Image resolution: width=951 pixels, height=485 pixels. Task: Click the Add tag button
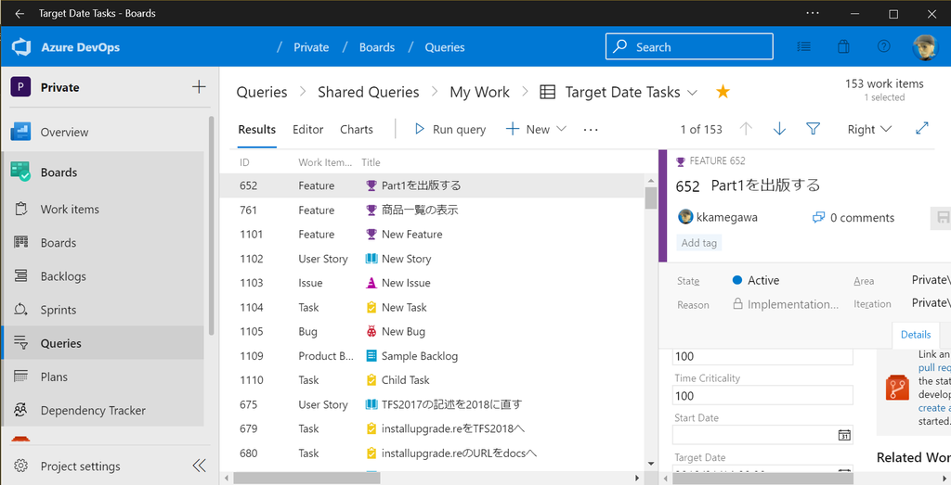pyautogui.click(x=698, y=243)
